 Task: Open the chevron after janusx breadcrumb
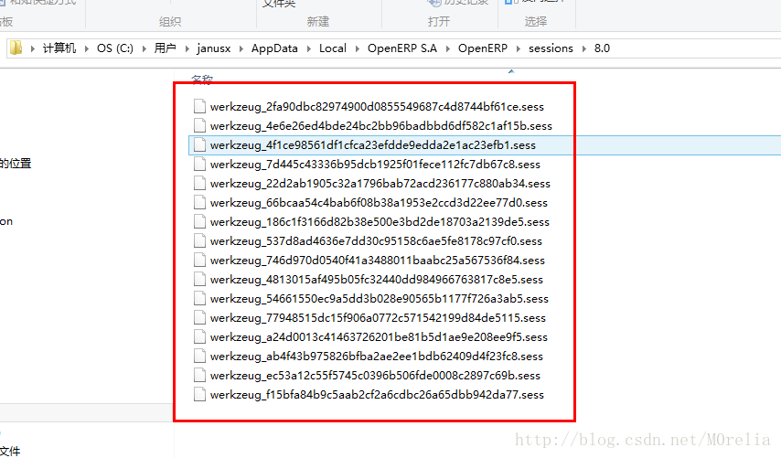click(243, 48)
